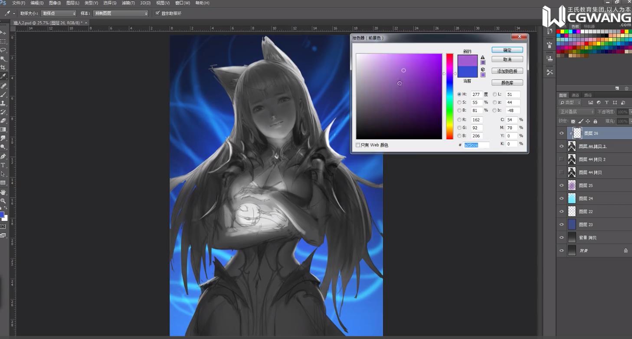Open the layer blend mode dropdown

coord(576,112)
